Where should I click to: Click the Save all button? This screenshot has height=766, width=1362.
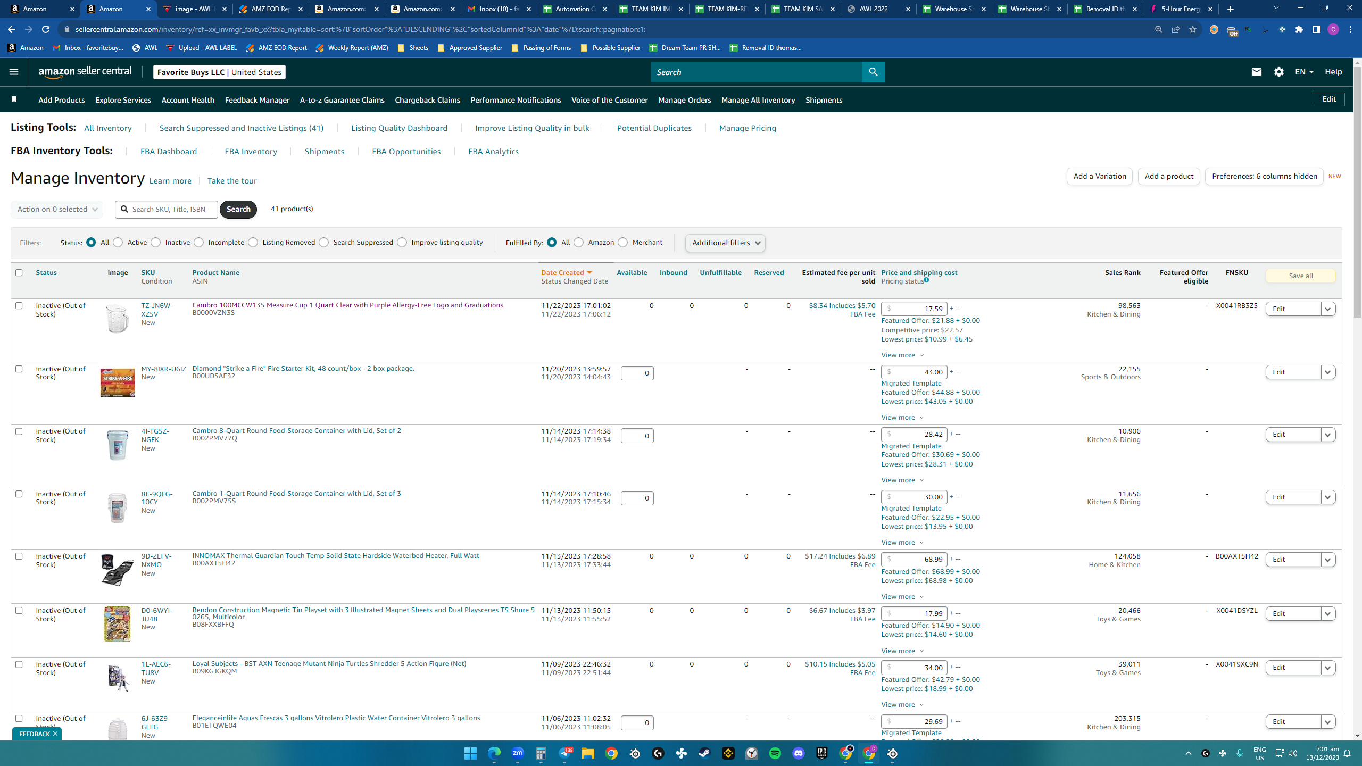[x=1301, y=276]
